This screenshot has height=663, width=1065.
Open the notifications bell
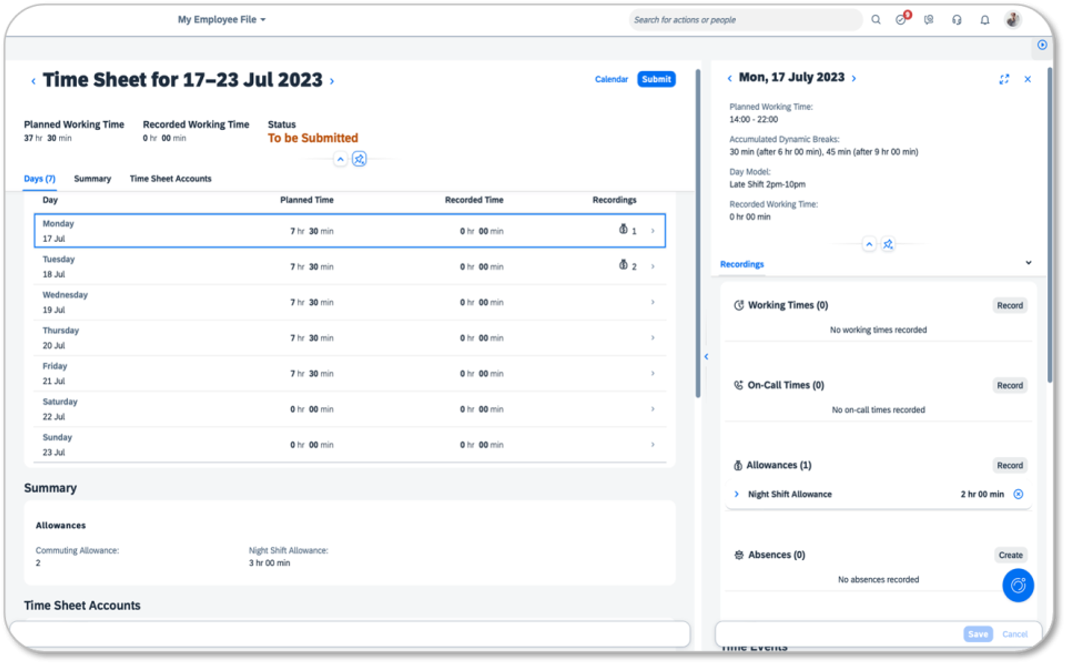[985, 20]
